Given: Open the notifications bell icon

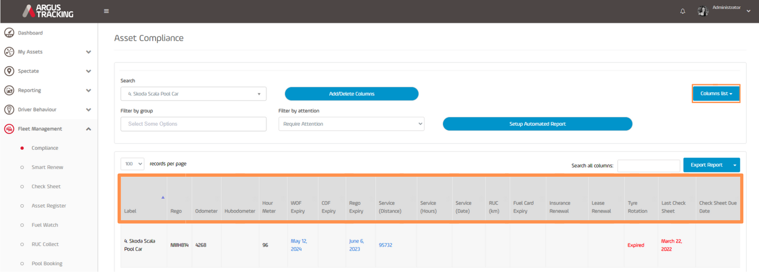Looking at the screenshot, I should pyautogui.click(x=683, y=11).
